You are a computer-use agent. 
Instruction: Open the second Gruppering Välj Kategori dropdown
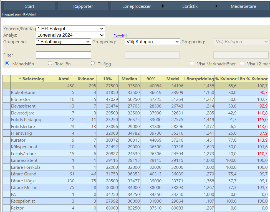pyautogui.click(x=152, y=42)
